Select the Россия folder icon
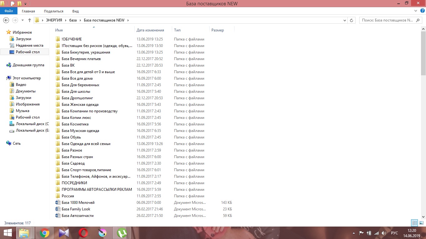This screenshot has height=239, width=426. click(58, 196)
